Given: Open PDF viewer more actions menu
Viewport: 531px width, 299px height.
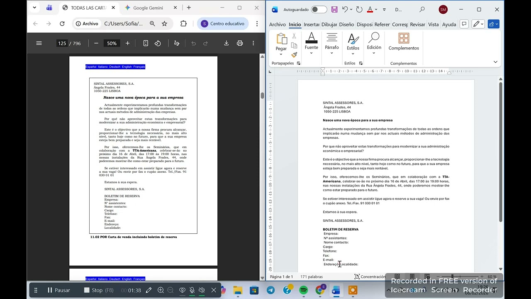Looking at the screenshot, I should pos(253,43).
